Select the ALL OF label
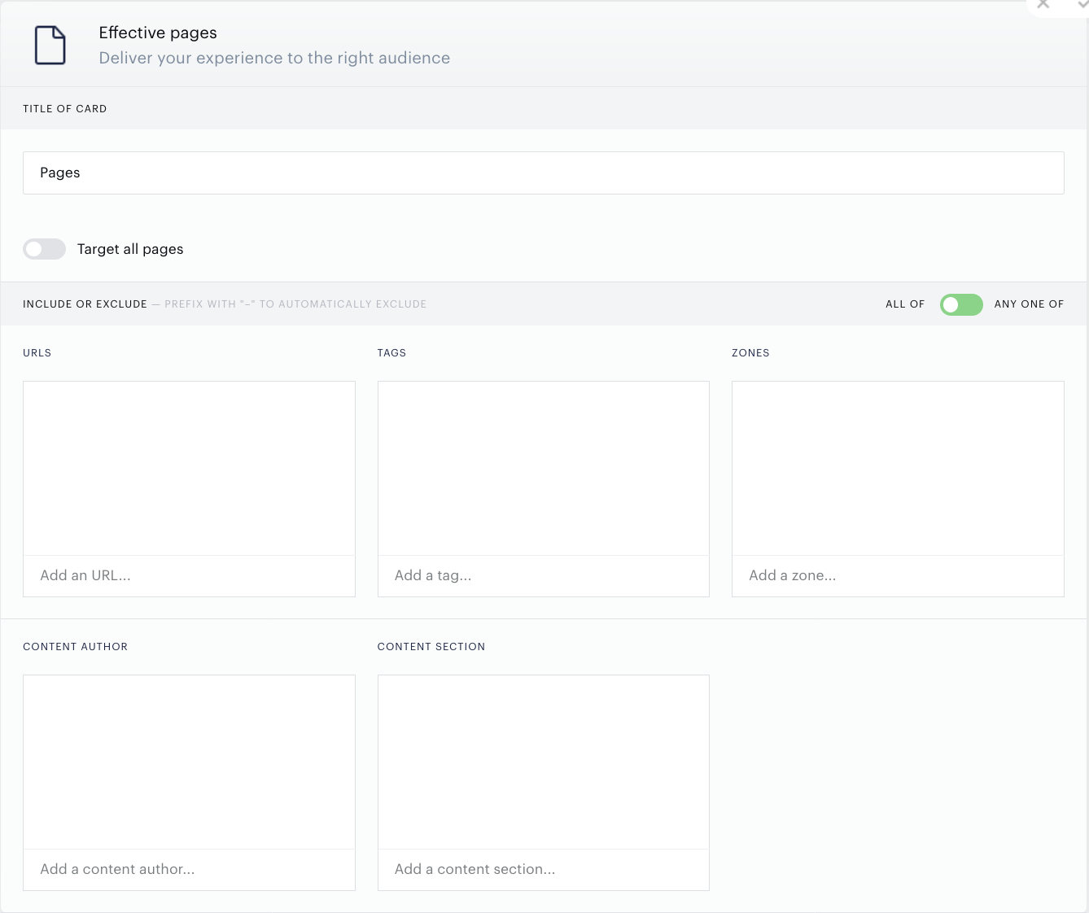Image resolution: width=1089 pixels, height=913 pixels. click(905, 304)
